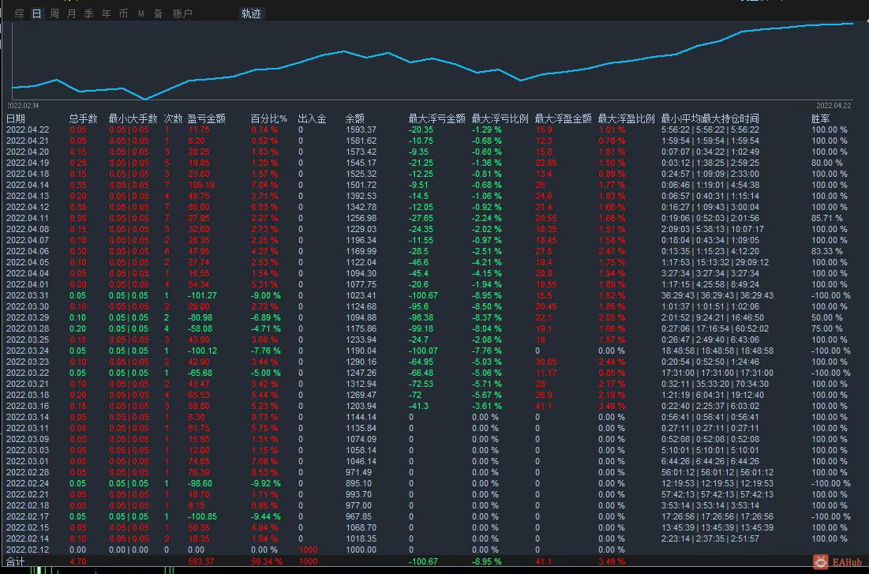This screenshot has width=869, height=574.
Task: Click the 盈亏金额 column header
Action: coord(206,118)
